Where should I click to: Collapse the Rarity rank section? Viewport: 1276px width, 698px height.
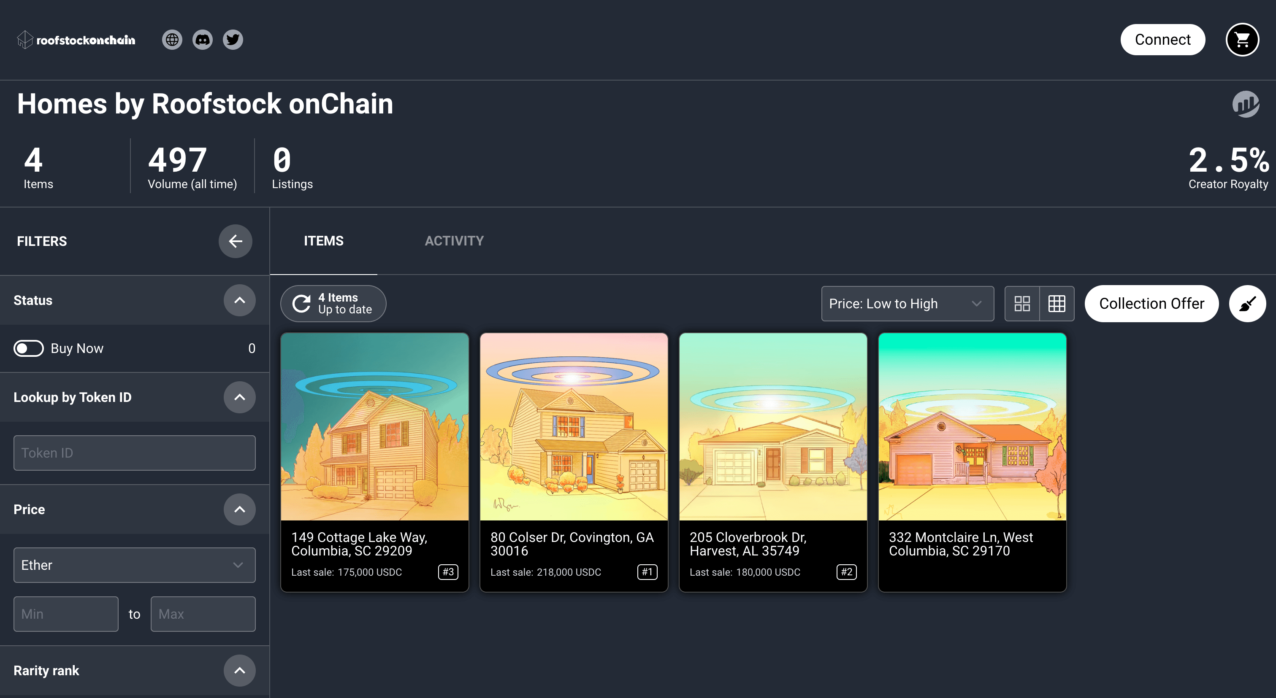239,671
